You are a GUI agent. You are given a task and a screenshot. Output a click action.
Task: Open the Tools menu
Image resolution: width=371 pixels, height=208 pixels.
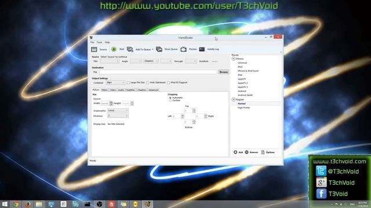(x=99, y=42)
